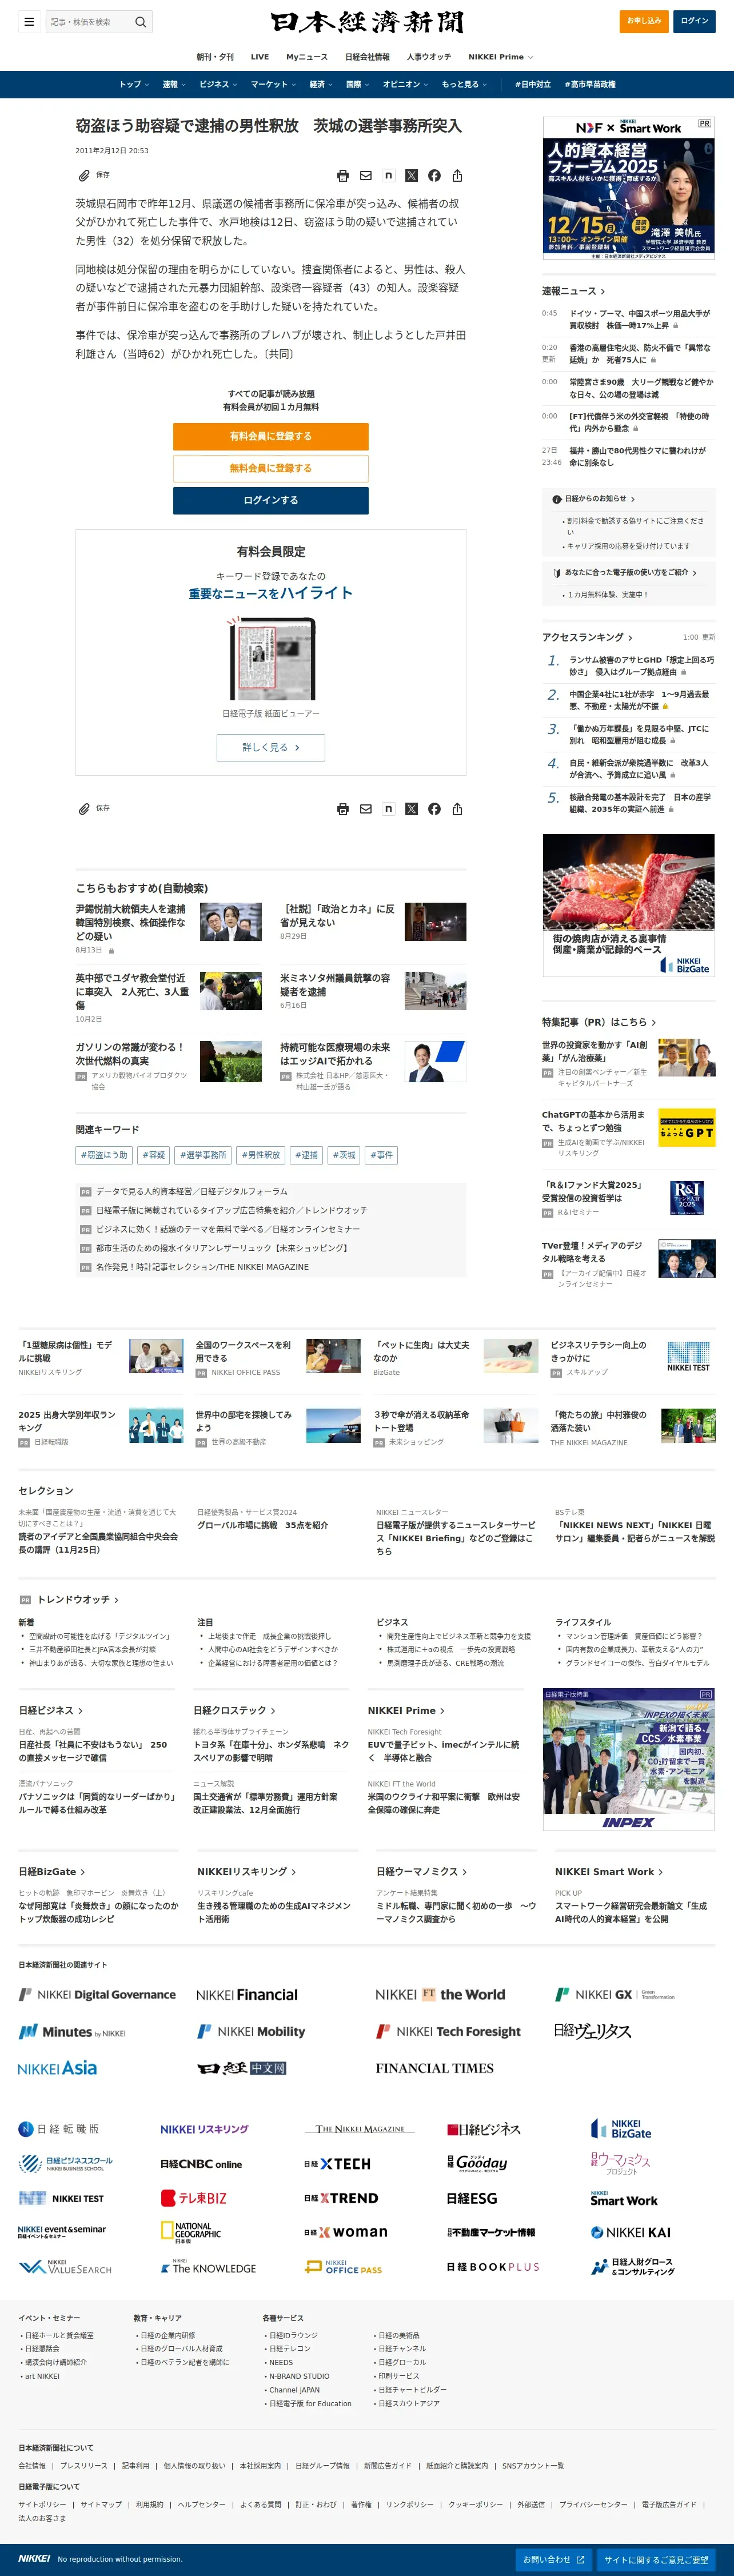
Task: Click the top share/export icon
Action: point(457,176)
